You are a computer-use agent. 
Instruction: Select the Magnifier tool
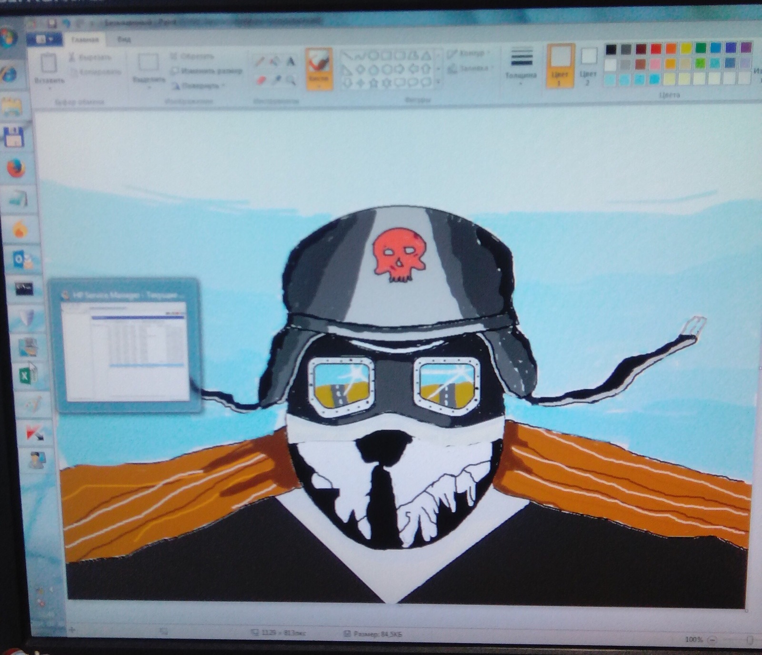click(x=290, y=80)
